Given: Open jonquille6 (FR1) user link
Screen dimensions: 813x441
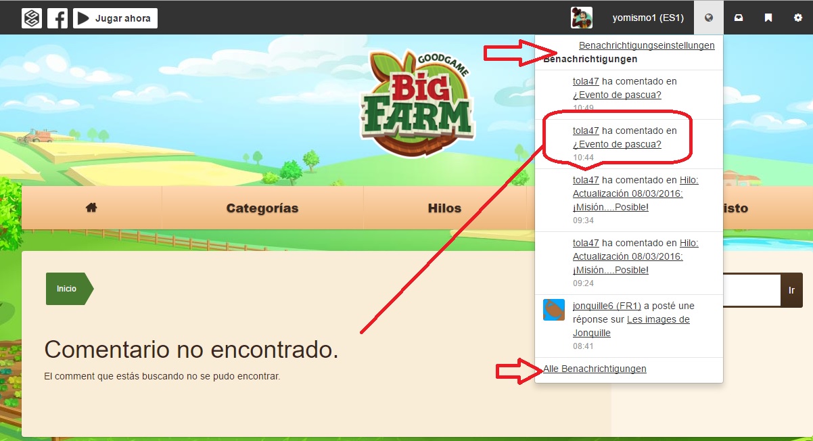Looking at the screenshot, I should pyautogui.click(x=607, y=306).
